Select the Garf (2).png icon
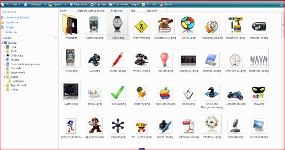The image size is (285, 150). coord(188,25)
